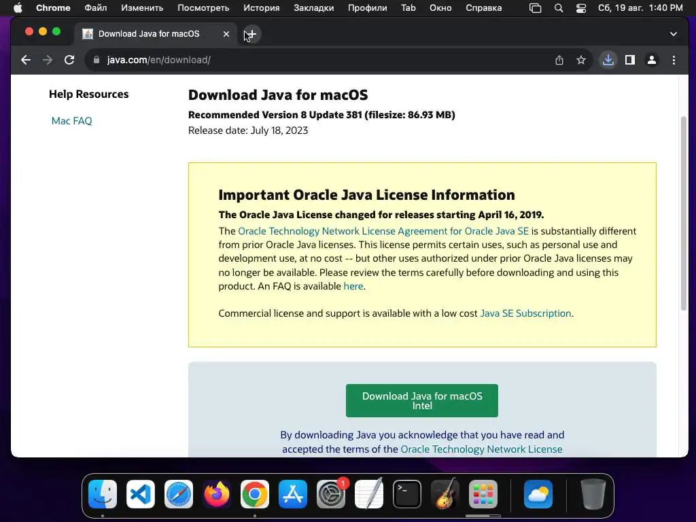Screen dimensions: 696x522
Task: Click the forward navigation arrow
Action: point(48,60)
